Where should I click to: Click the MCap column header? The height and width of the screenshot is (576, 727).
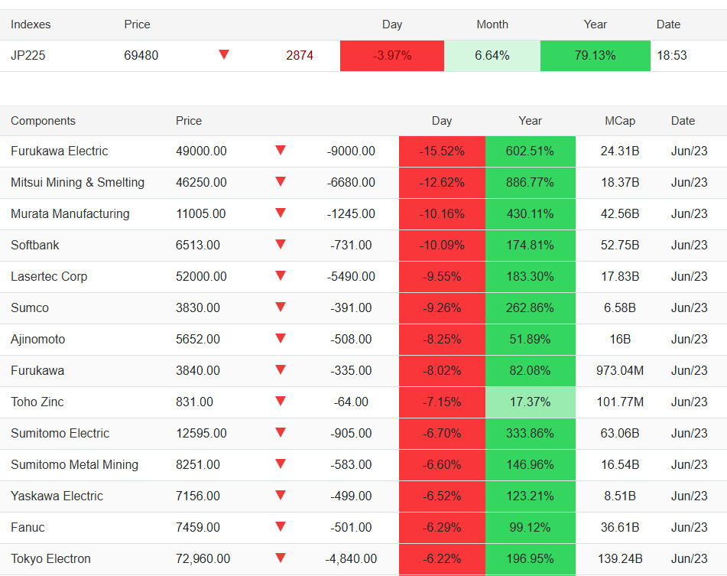pyautogui.click(x=620, y=121)
